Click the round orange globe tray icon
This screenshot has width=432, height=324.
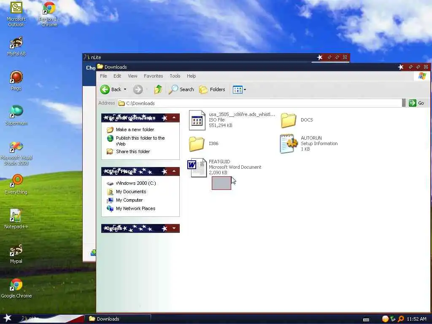point(385,319)
